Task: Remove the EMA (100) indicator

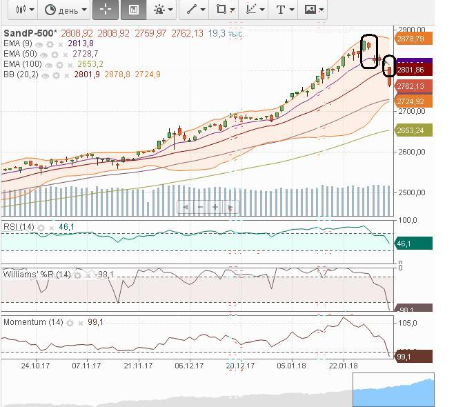Action: pyautogui.click(x=70, y=66)
